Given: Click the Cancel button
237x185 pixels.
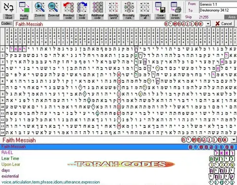Looking at the screenshot, I should 224,24.
